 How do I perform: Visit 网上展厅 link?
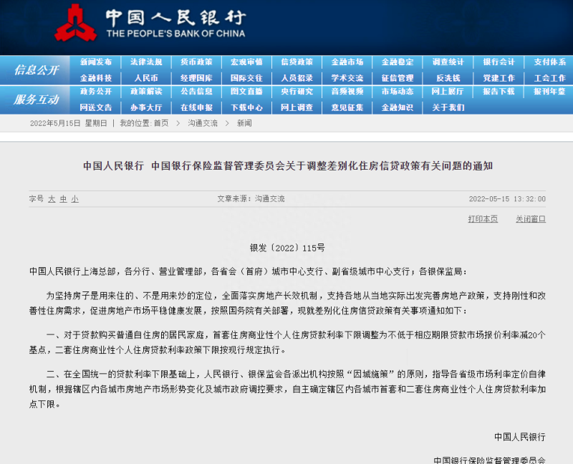pos(448,92)
